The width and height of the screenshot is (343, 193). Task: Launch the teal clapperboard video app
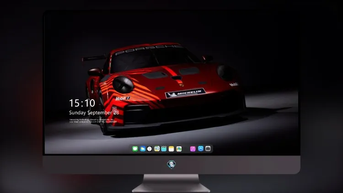coord(164,149)
